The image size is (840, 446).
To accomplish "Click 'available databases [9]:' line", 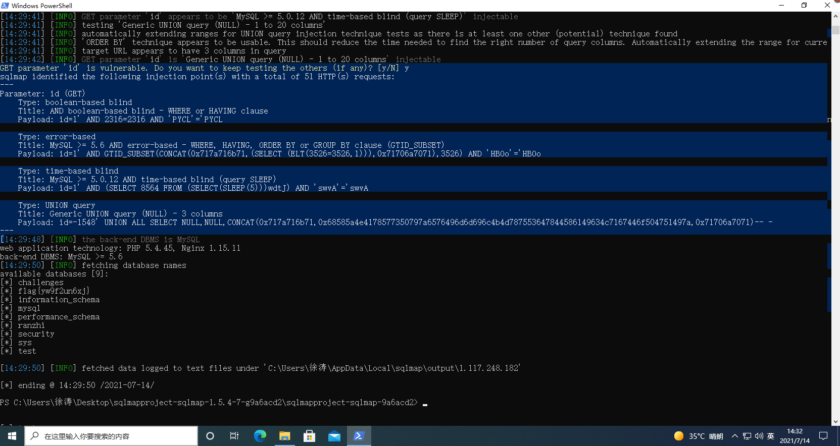I will [54, 274].
